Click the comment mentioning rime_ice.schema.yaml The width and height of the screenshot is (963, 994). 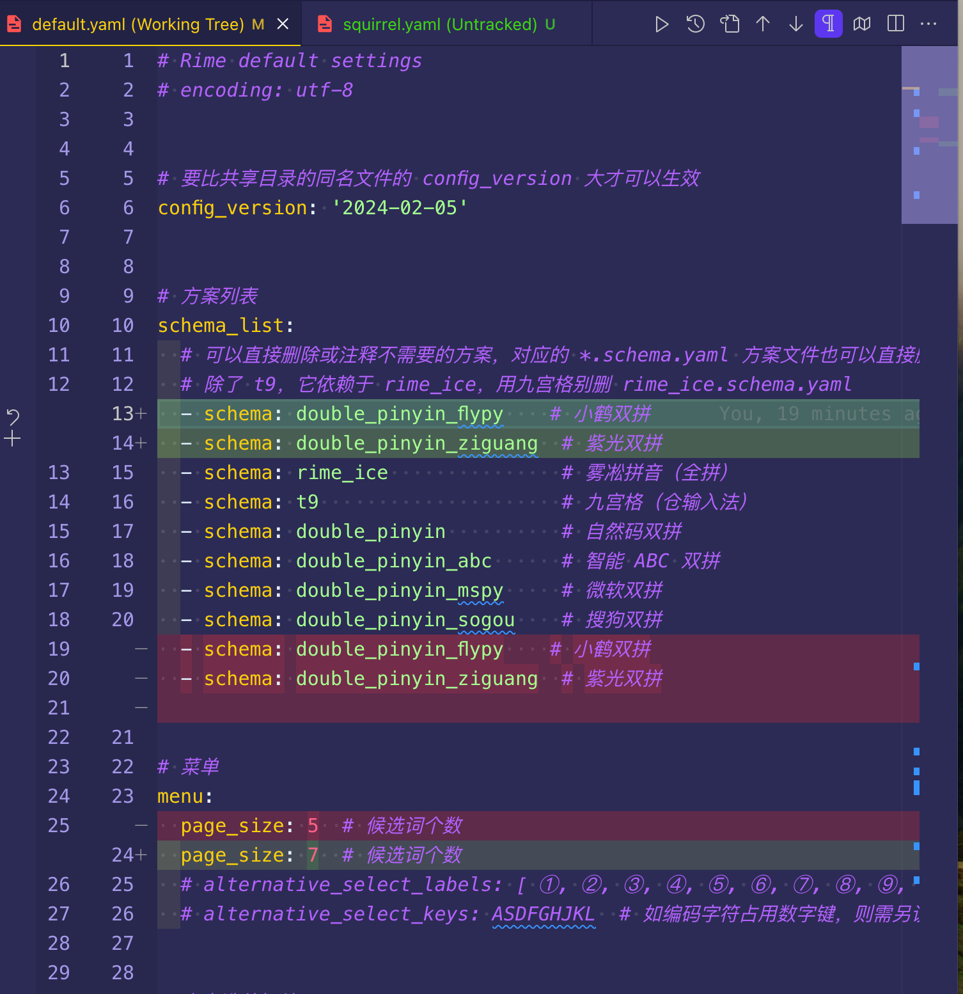pyautogui.click(x=516, y=384)
